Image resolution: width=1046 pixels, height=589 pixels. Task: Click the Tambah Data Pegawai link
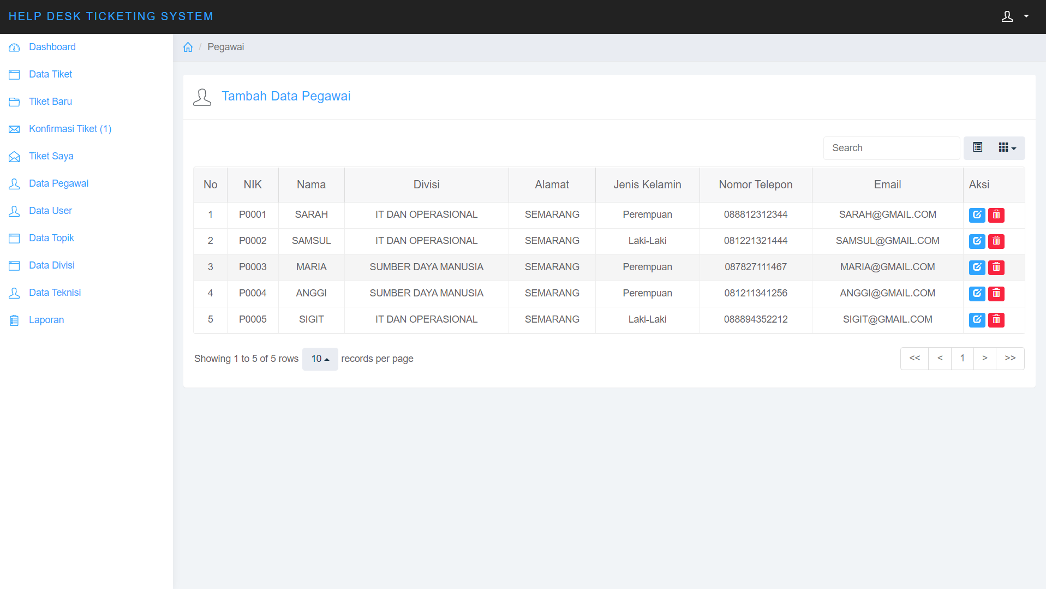click(285, 97)
